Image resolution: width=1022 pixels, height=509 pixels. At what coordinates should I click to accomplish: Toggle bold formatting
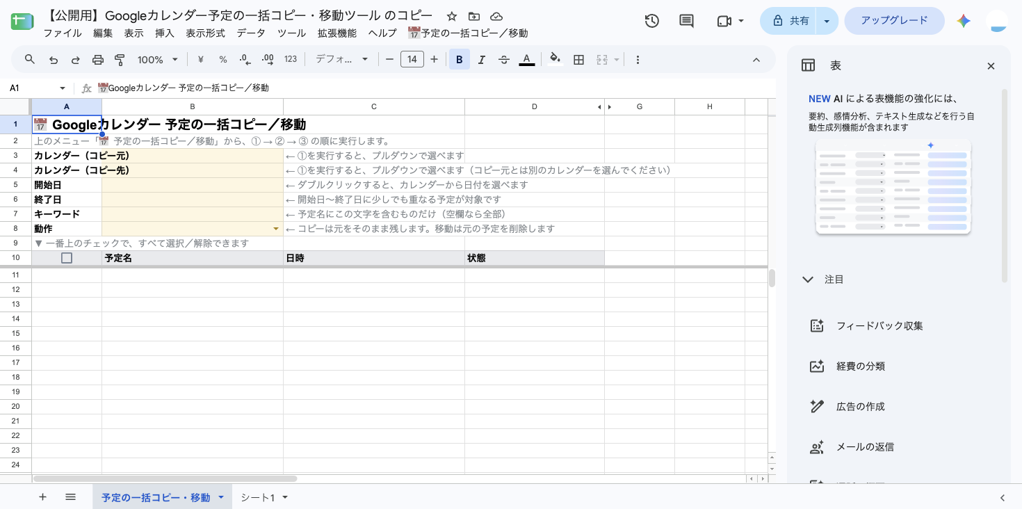459,60
